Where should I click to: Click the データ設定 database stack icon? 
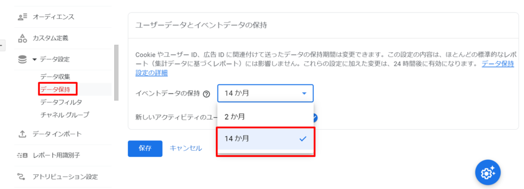click(x=22, y=59)
